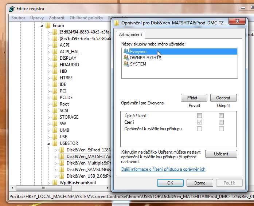Check Odepřít for Úplné řízení

pyautogui.click(x=221, y=115)
